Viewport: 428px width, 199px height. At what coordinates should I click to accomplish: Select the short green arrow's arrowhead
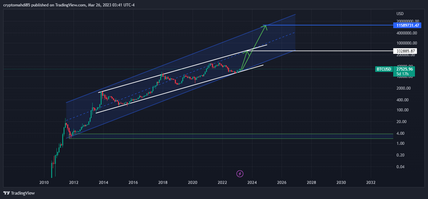click(246, 51)
